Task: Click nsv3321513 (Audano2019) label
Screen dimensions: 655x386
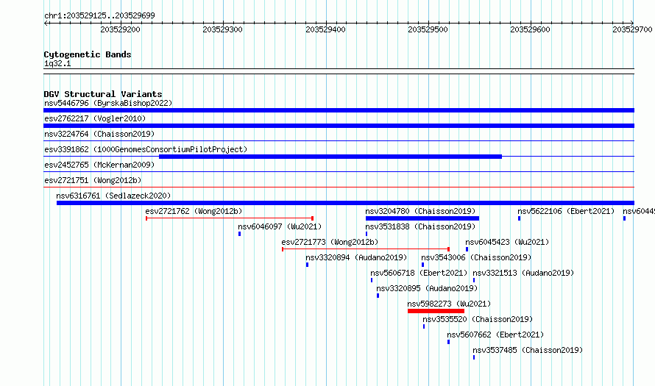Action: coord(523,273)
